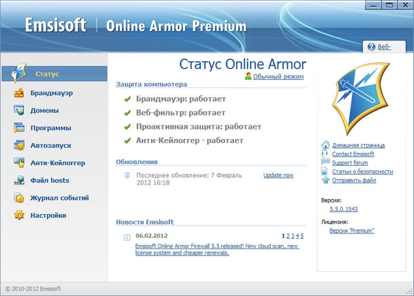Click the Автозапуск sidebar icon
Screen dimensions: 414x296
coord(19,145)
